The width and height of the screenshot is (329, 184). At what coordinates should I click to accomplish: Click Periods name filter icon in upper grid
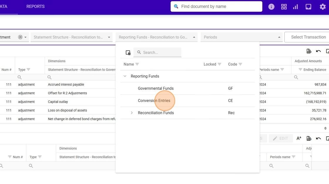(282, 69)
